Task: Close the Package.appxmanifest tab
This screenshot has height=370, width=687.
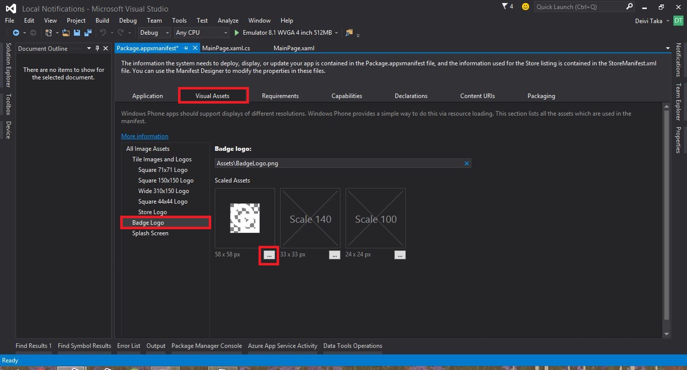Action: (195, 48)
